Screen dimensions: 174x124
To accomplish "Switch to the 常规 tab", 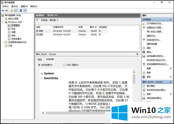I will (40, 59).
